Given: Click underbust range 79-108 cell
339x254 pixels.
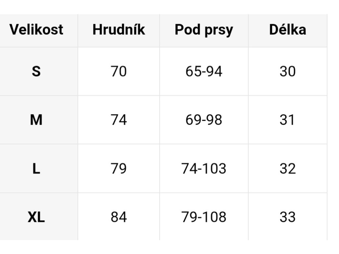Looking at the screenshot, I should [204, 217].
